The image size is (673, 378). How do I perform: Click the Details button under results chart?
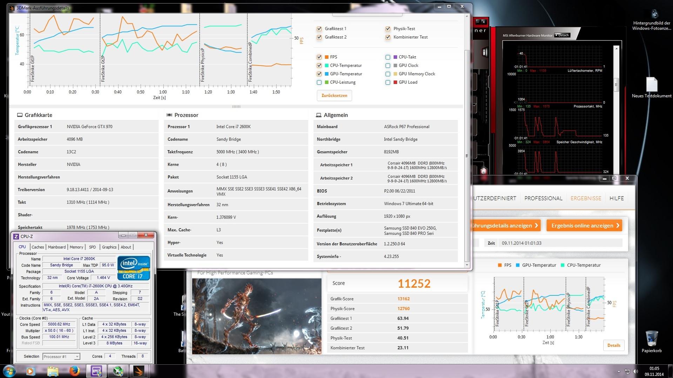click(x=614, y=345)
